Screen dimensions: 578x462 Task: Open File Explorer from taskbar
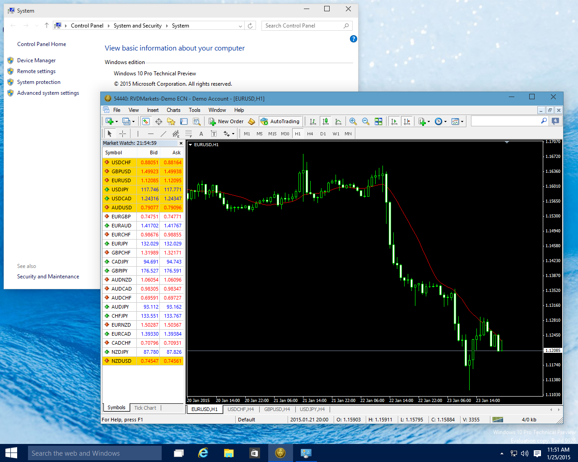[x=229, y=453]
